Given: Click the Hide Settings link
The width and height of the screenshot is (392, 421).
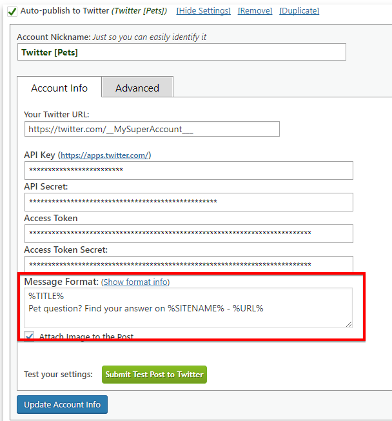Looking at the screenshot, I should tap(204, 11).
